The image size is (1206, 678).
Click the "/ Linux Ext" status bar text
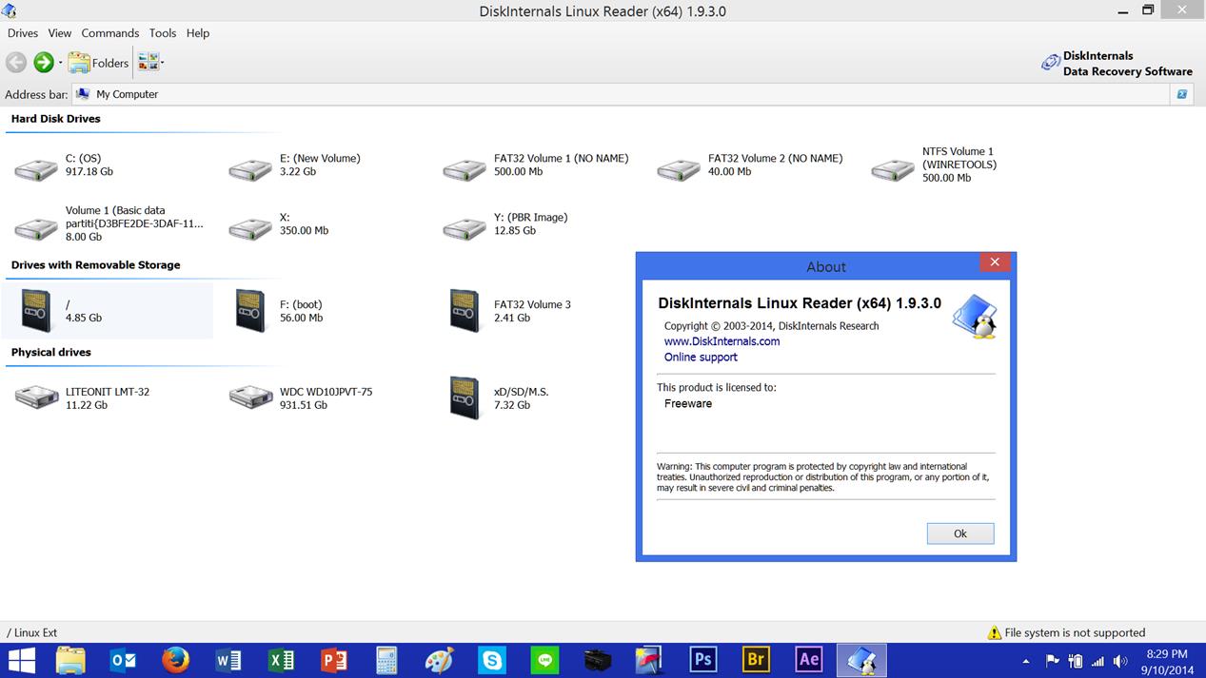[32, 633]
